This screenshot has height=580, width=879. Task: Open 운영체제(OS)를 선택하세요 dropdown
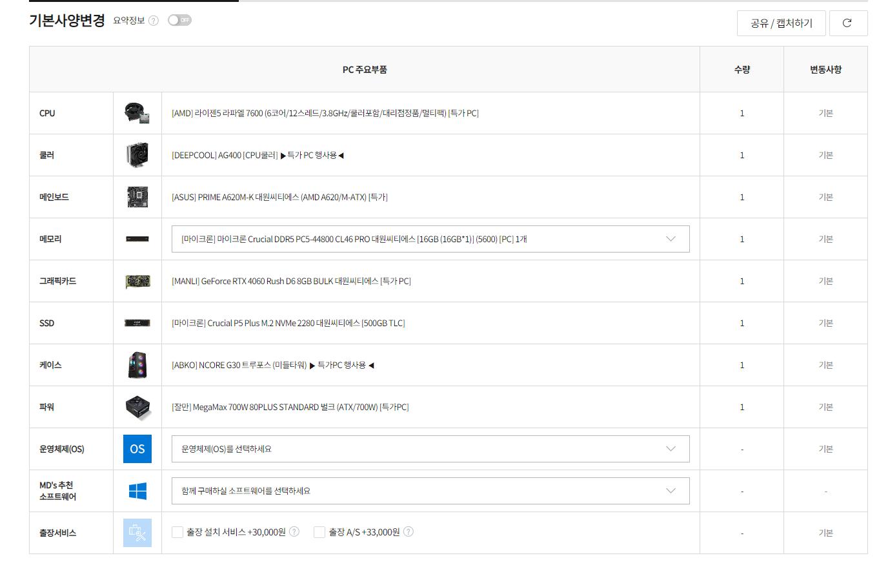(430, 449)
